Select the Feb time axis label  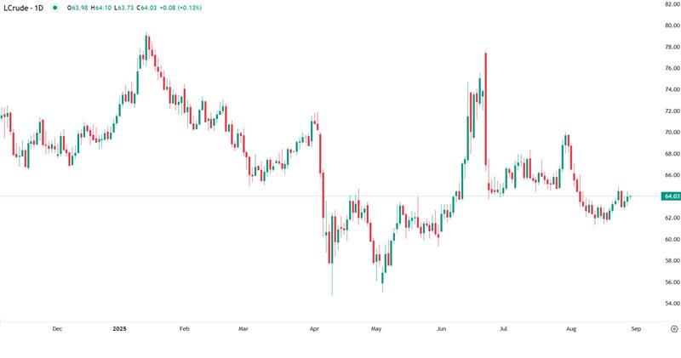click(184, 327)
